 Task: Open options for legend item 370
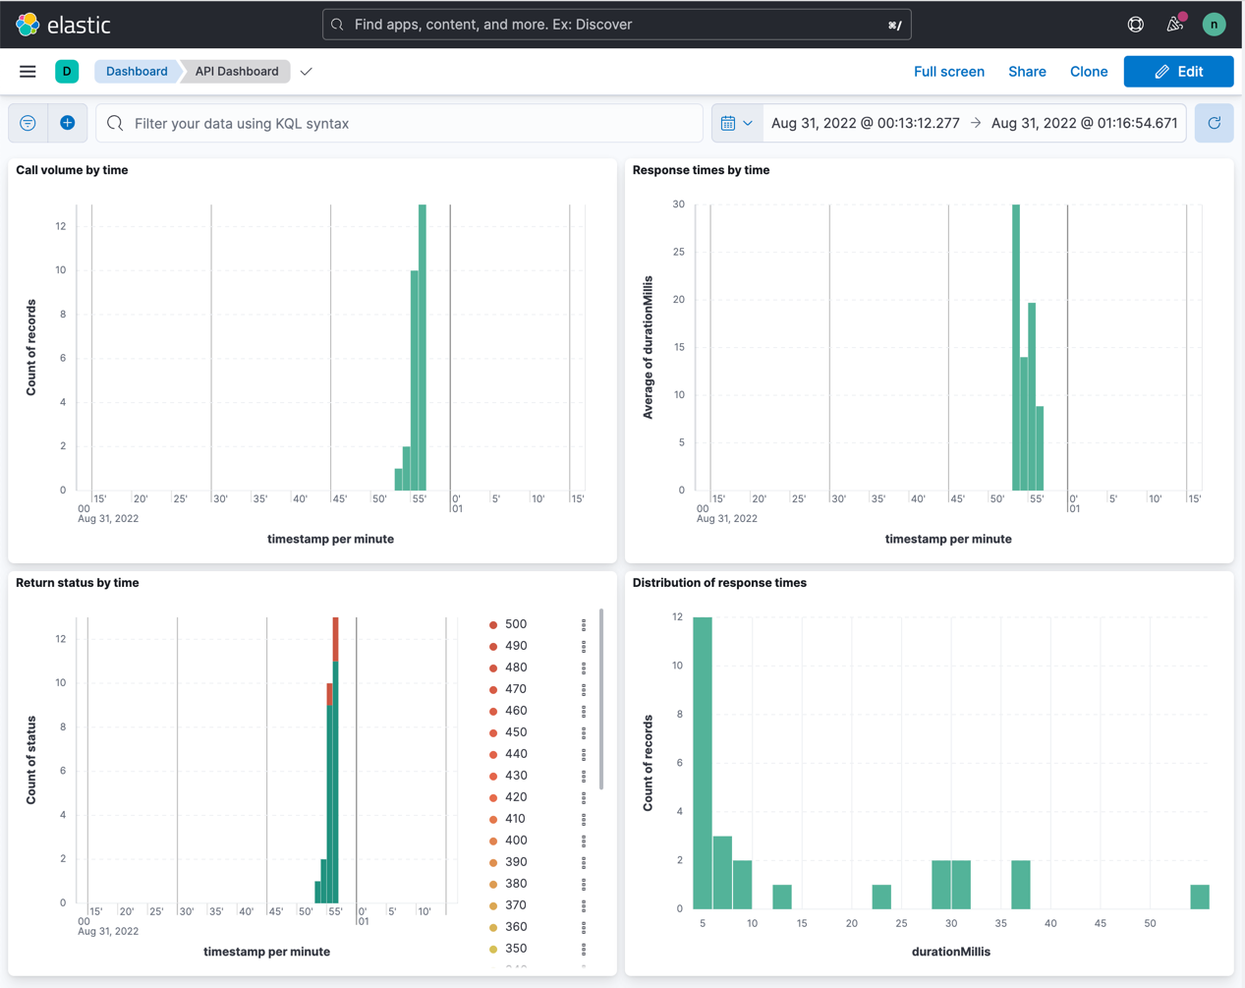[x=584, y=905]
